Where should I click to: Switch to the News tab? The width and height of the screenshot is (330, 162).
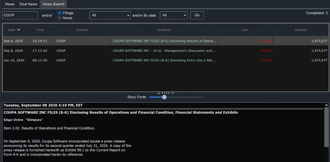pos(10,4)
